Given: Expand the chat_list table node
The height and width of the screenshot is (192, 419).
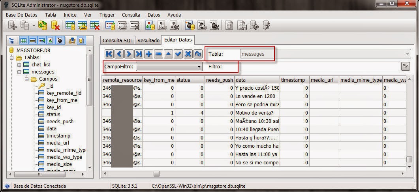Looking at the screenshot, I should (19, 65).
